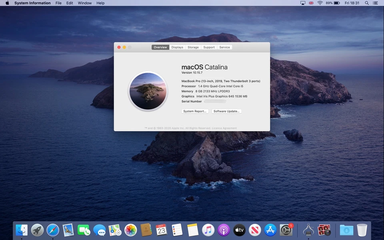Click the 89% battery status icon
384x240 pixels.
pos(332,3)
